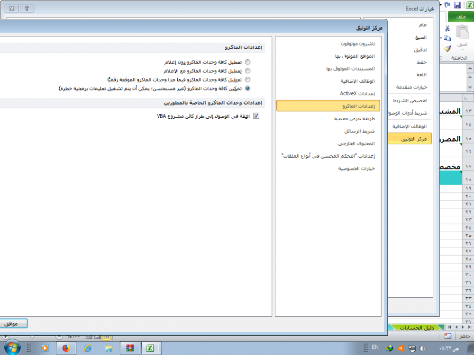Open 'شريط الرسائل' category
This screenshot has height=355, width=474.
click(x=359, y=131)
